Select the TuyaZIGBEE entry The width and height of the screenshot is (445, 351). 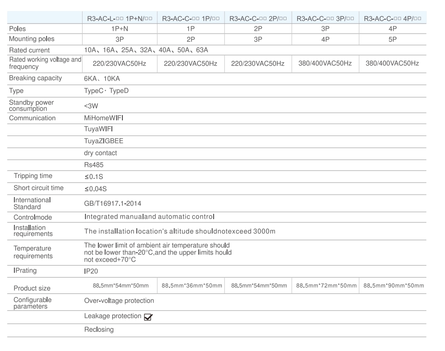tap(104, 141)
